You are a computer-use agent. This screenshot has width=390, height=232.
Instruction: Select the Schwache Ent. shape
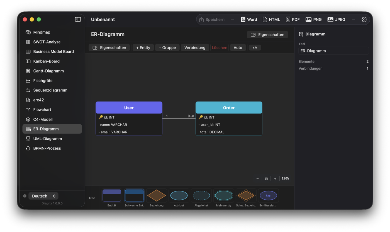click(x=134, y=195)
